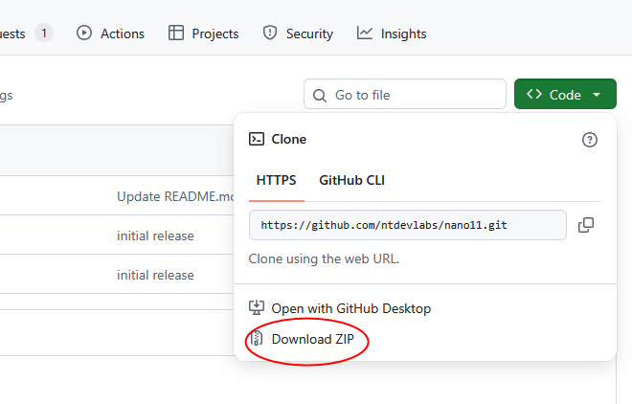Click the Security shield icon

point(270,34)
